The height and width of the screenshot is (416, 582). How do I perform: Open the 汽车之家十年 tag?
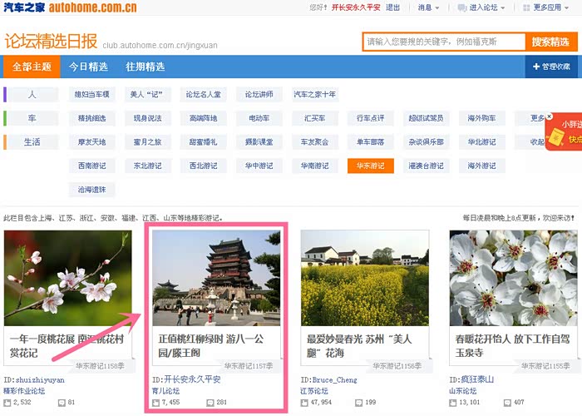click(315, 94)
